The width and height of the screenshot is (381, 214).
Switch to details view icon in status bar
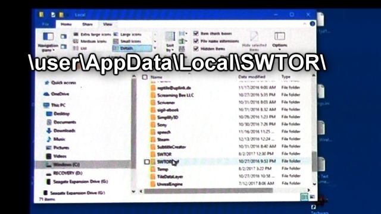(x=304, y=197)
